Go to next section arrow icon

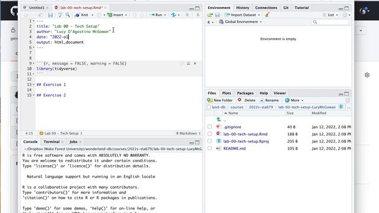click(142, 15)
